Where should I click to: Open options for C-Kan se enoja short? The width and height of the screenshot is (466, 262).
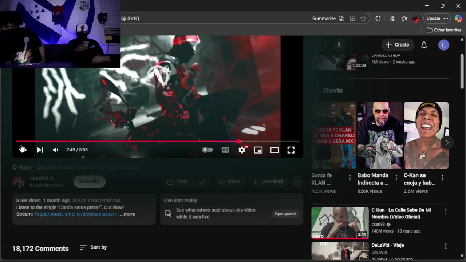click(442, 178)
